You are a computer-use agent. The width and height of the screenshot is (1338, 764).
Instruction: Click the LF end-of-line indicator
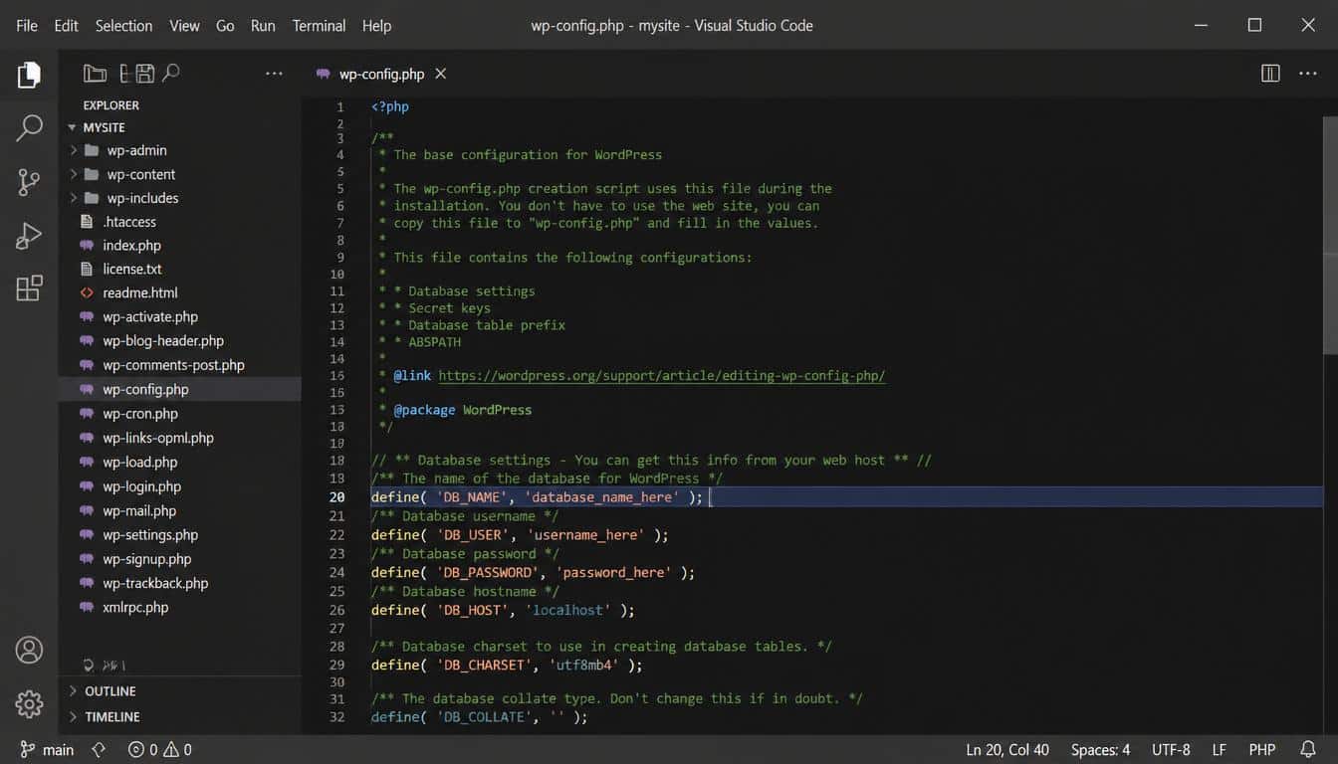tap(1220, 749)
